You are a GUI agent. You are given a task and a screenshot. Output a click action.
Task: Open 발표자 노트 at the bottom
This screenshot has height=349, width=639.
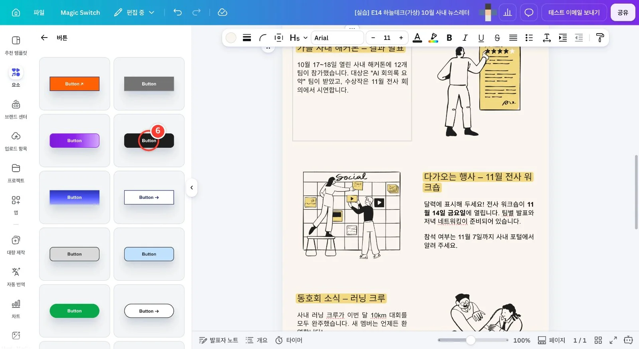point(218,340)
